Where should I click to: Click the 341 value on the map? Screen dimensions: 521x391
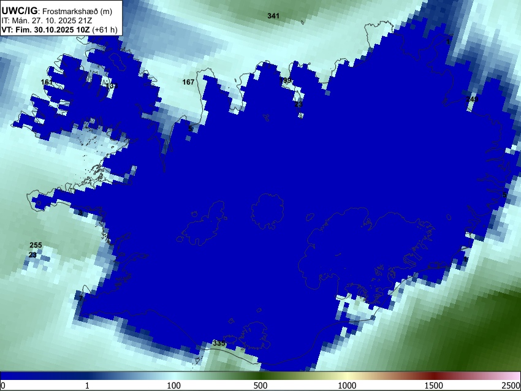[273, 15]
